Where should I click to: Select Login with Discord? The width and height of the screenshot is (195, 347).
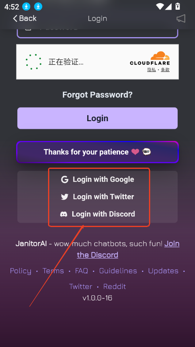(98, 214)
